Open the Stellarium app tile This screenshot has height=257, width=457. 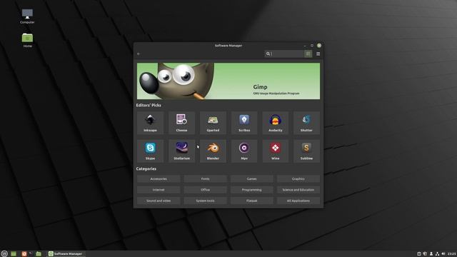point(181,151)
